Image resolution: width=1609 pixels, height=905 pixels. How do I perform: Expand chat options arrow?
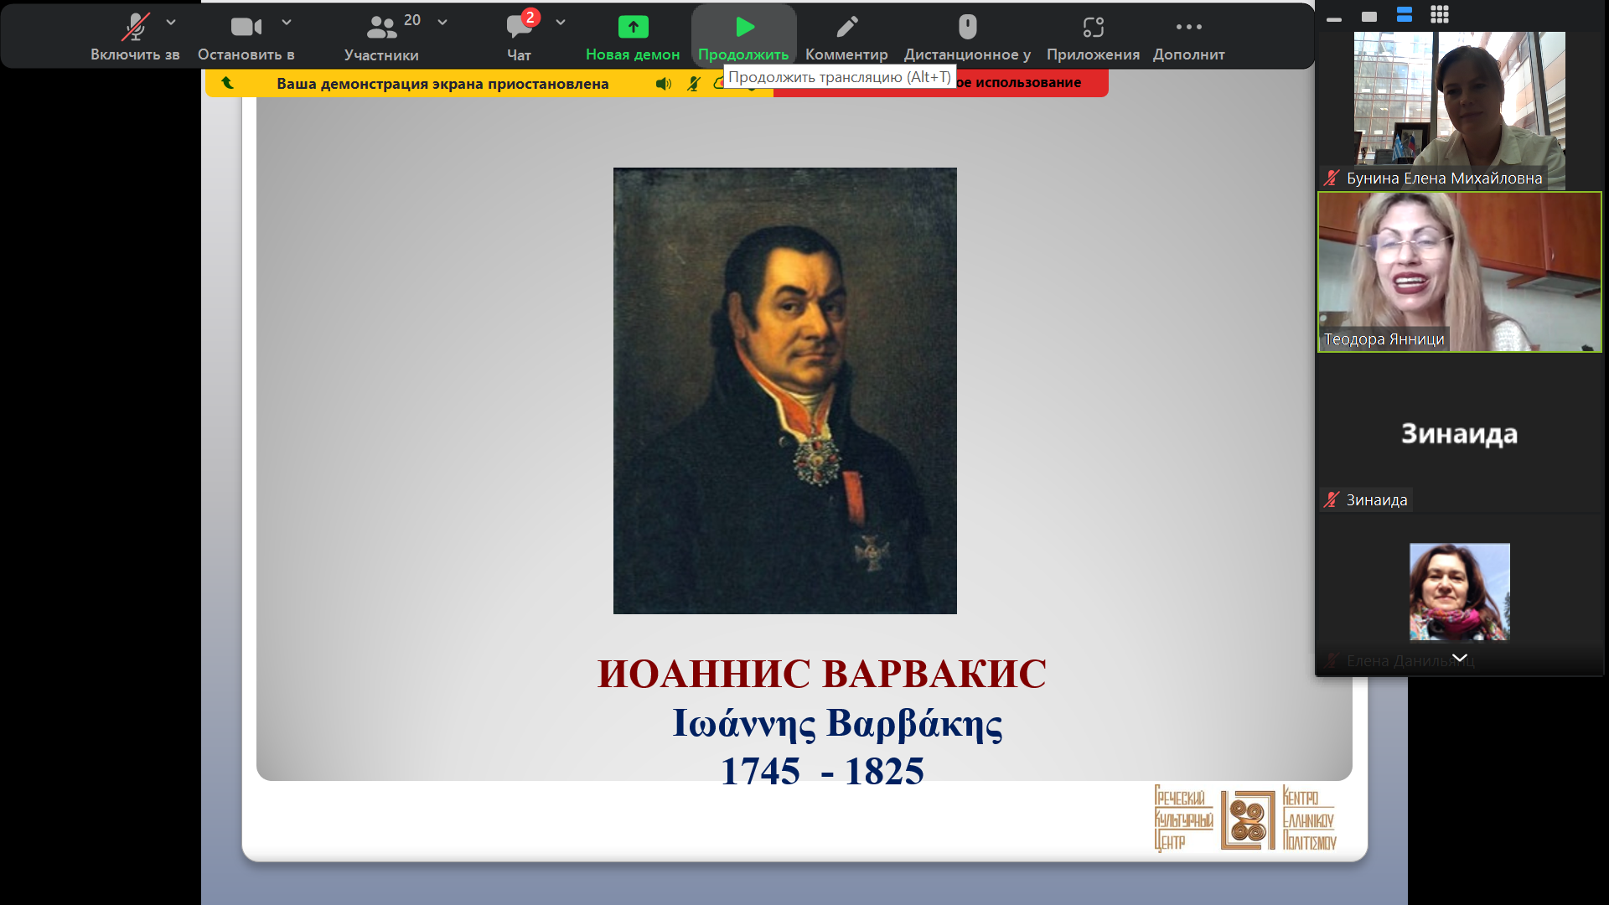pyautogui.click(x=561, y=23)
